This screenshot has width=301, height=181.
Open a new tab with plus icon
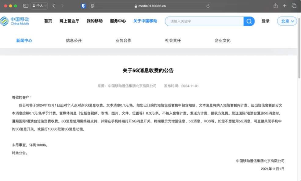click(x=285, y=6)
